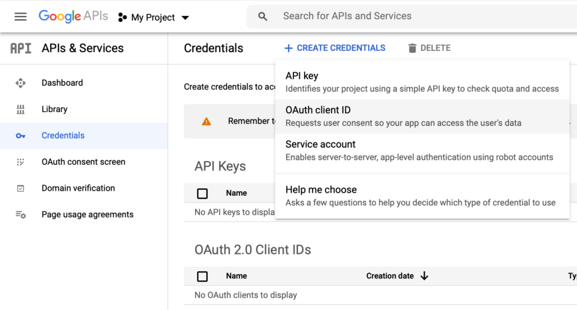Click the Domain verification icon

click(20, 189)
